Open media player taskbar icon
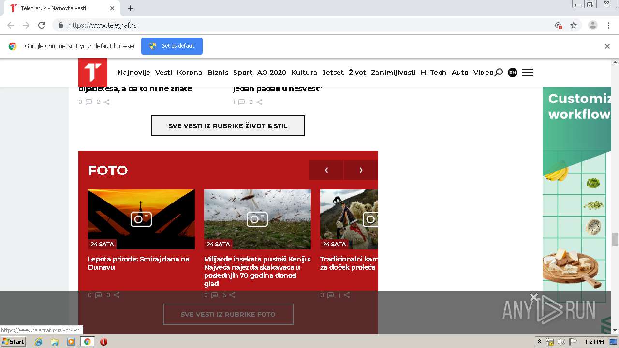The height and width of the screenshot is (348, 619). pos(71,342)
